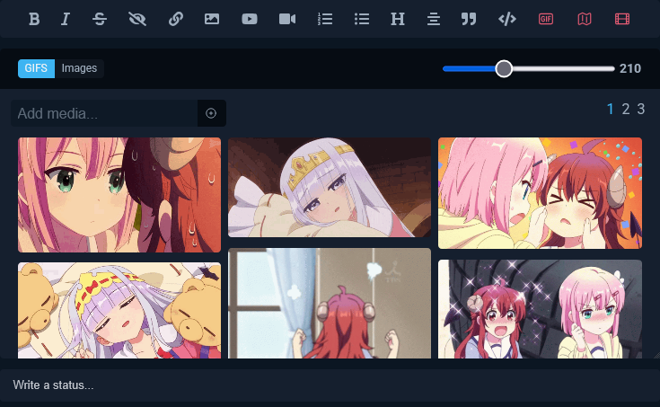Go to page 3 of results

point(640,109)
